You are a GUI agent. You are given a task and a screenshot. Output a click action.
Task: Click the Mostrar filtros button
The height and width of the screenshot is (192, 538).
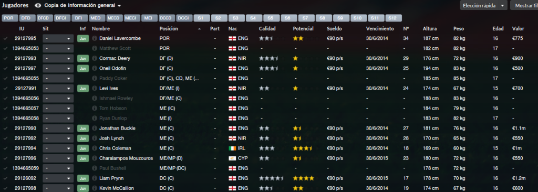524,5
